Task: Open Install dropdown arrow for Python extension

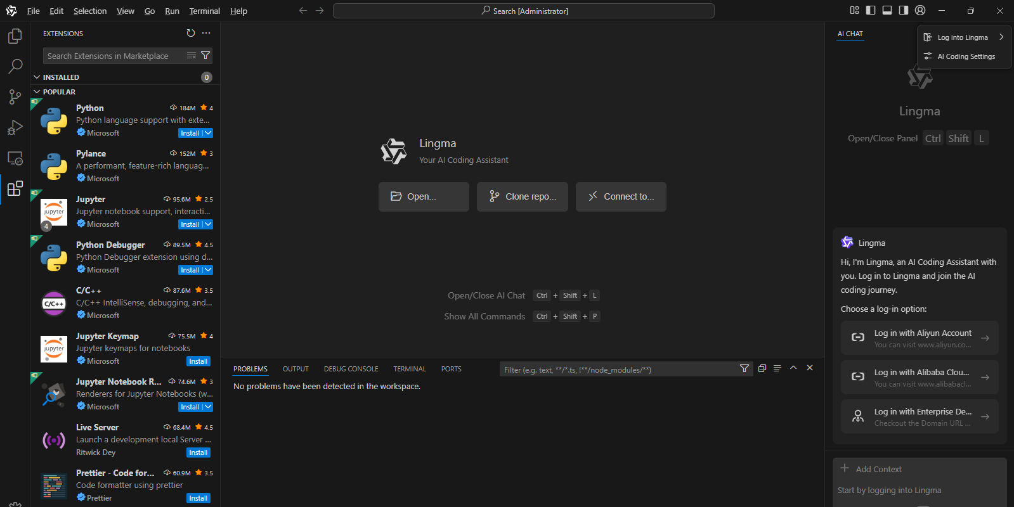Action: click(208, 133)
